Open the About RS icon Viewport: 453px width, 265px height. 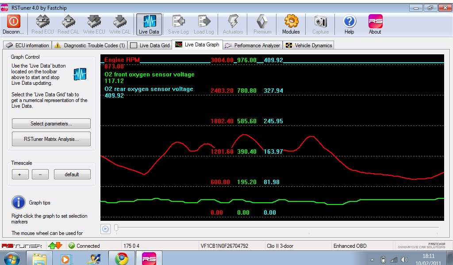click(375, 22)
